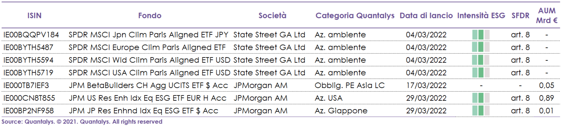Click the SFDR column header

click(520, 15)
